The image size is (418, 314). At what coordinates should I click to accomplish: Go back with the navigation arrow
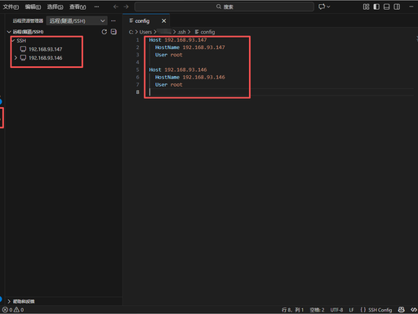pyautogui.click(x=116, y=7)
